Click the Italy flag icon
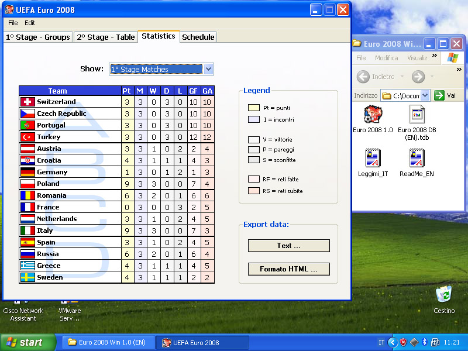This screenshot has width=468, height=351. [27, 230]
